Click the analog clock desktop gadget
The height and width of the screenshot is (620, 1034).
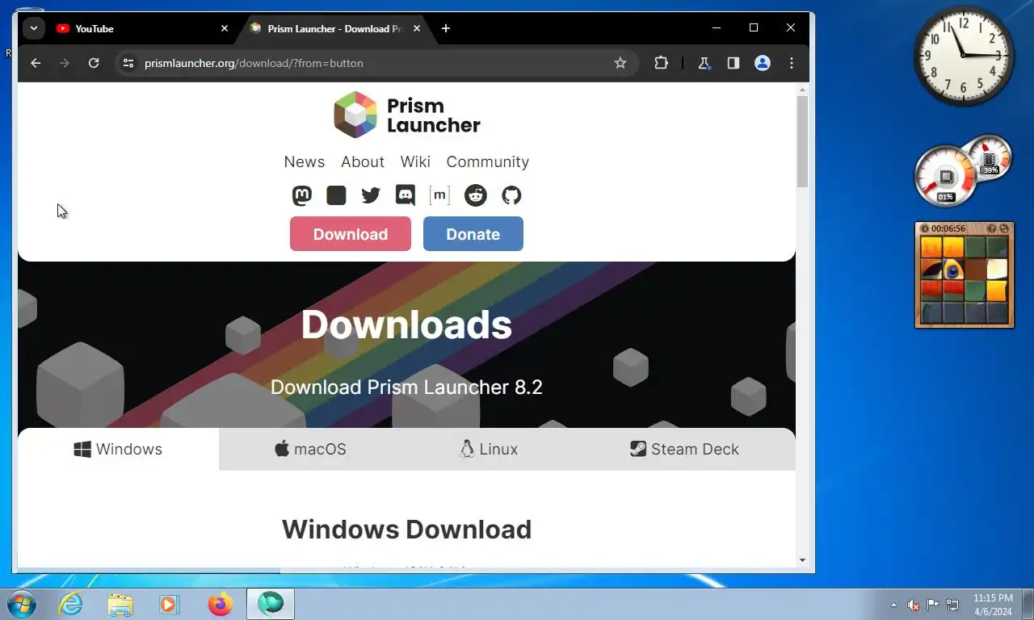[964, 56]
